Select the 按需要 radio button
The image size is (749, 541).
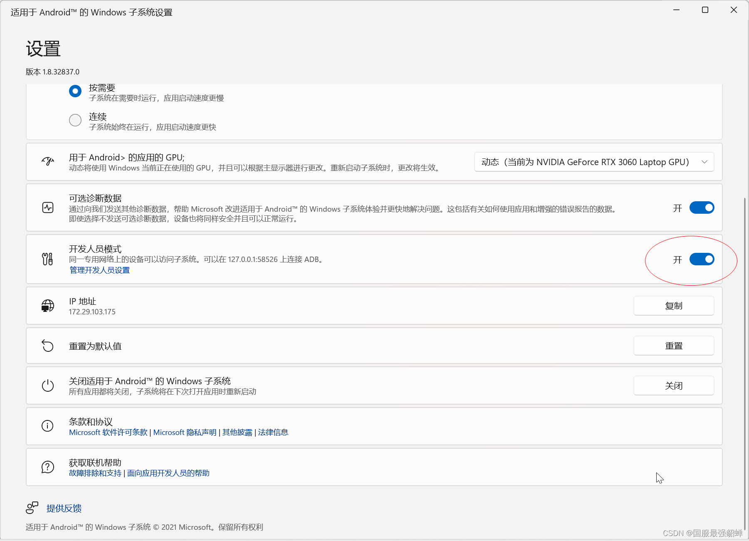coord(75,91)
